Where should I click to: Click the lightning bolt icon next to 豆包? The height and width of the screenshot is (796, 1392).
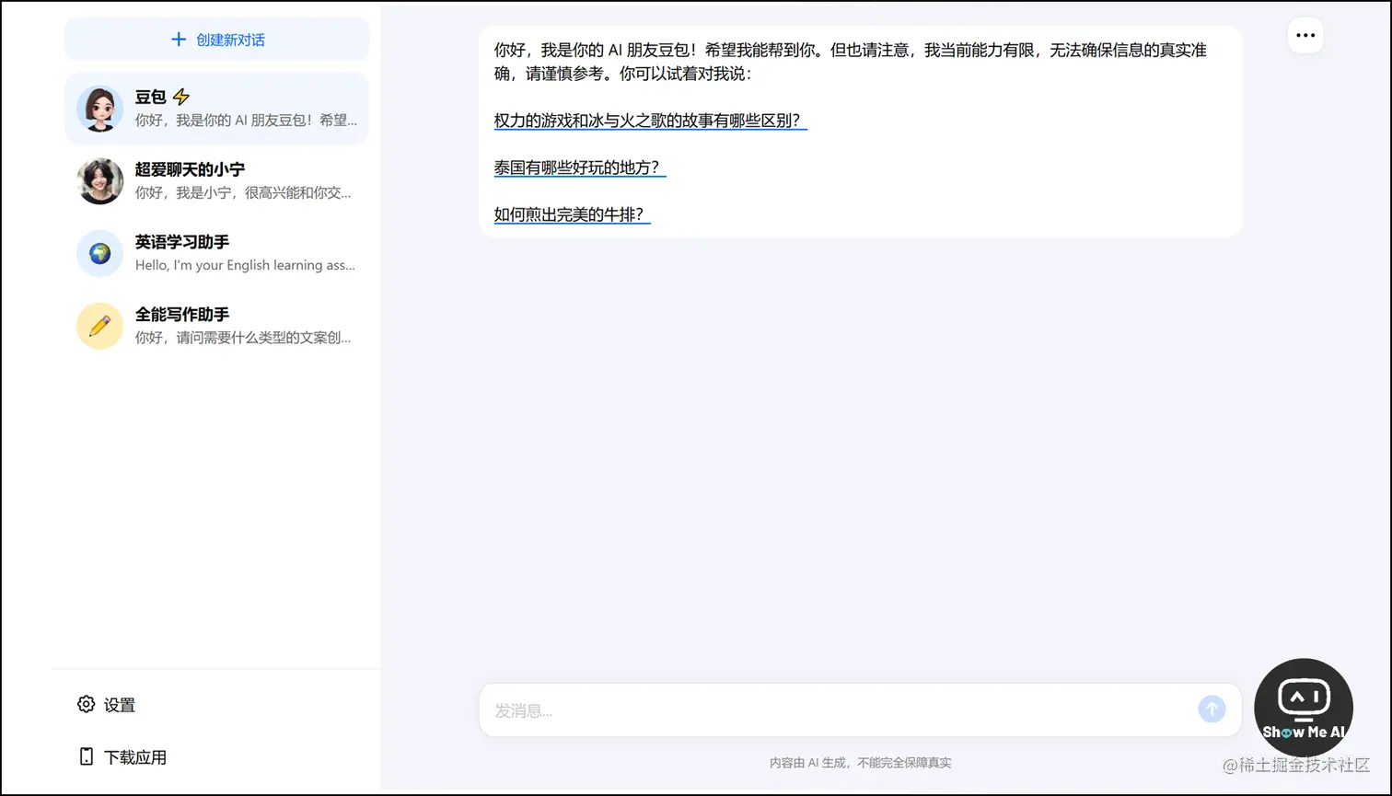tap(181, 97)
